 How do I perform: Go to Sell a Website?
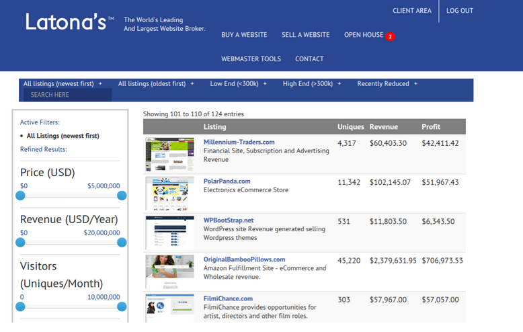[x=305, y=35]
